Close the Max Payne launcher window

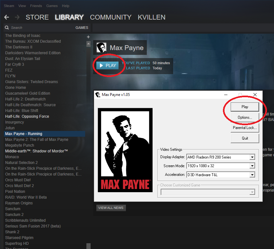[x=255, y=95]
